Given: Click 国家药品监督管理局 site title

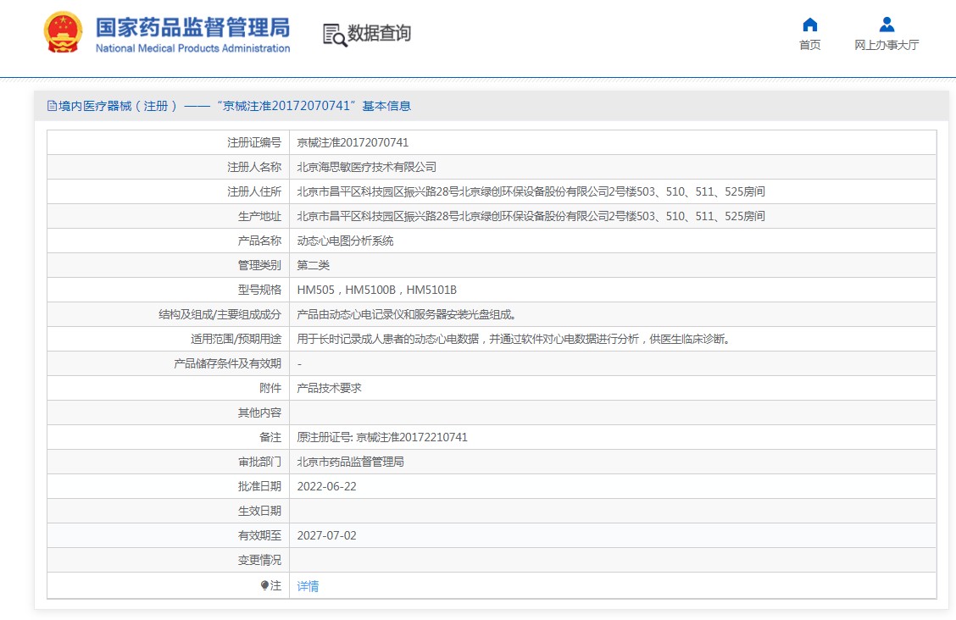Looking at the screenshot, I should [192, 26].
